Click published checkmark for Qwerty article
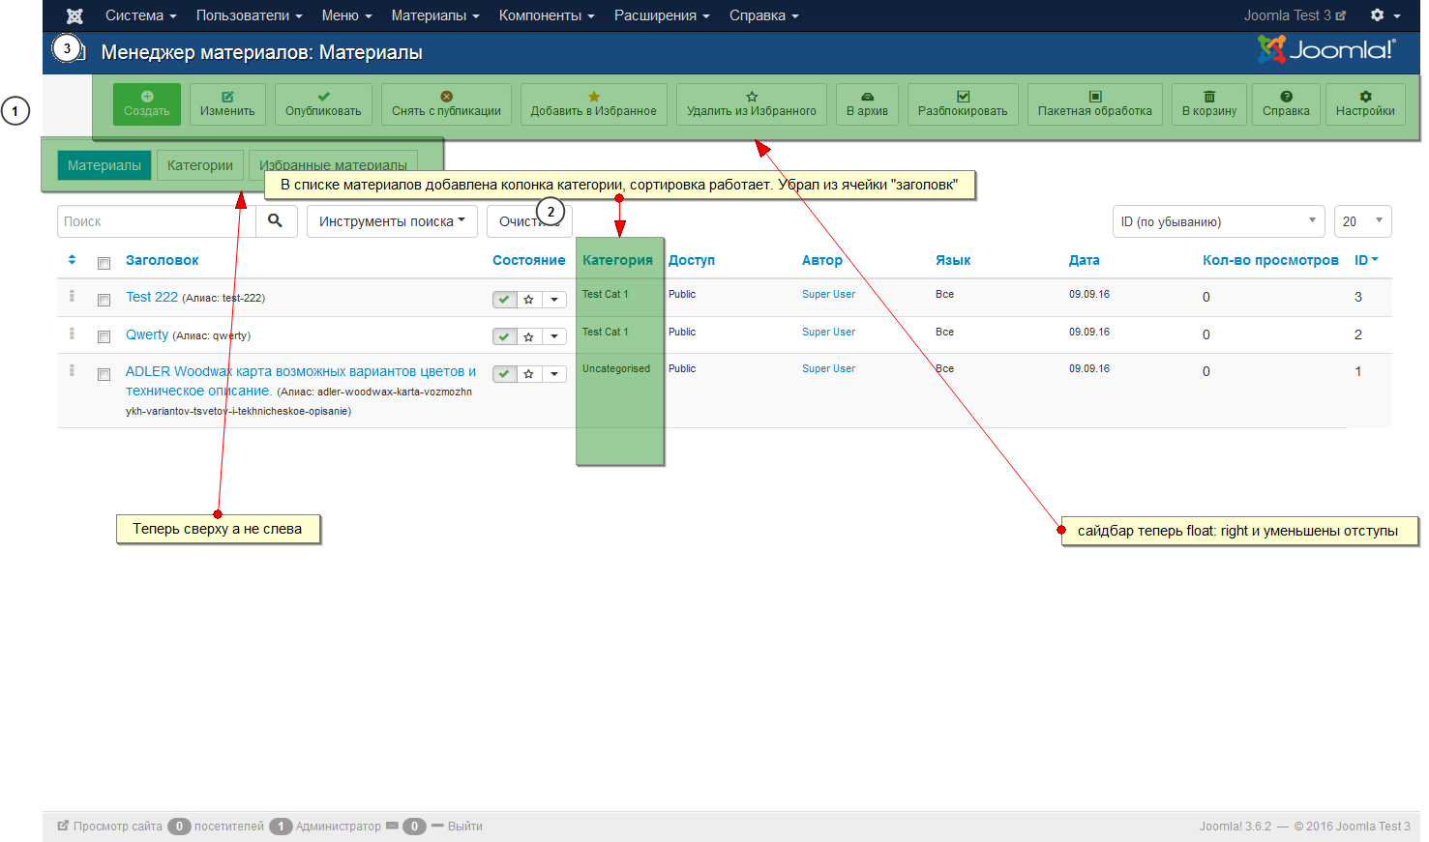 point(504,336)
